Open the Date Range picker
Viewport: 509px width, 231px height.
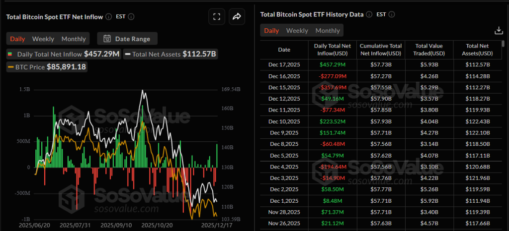(x=127, y=39)
